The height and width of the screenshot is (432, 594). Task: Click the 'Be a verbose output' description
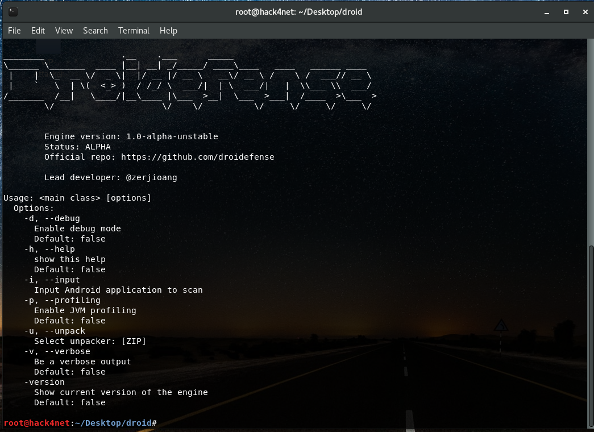click(x=82, y=362)
